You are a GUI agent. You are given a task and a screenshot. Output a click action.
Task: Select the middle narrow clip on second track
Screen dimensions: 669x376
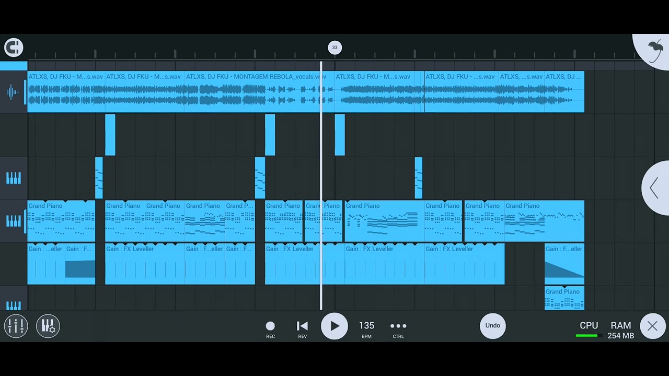tap(270, 135)
